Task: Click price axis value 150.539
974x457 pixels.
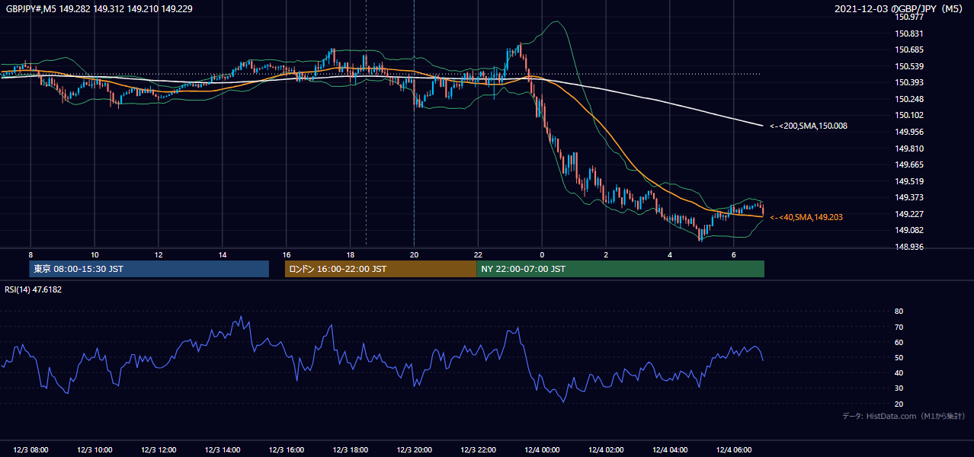Action: (x=910, y=66)
